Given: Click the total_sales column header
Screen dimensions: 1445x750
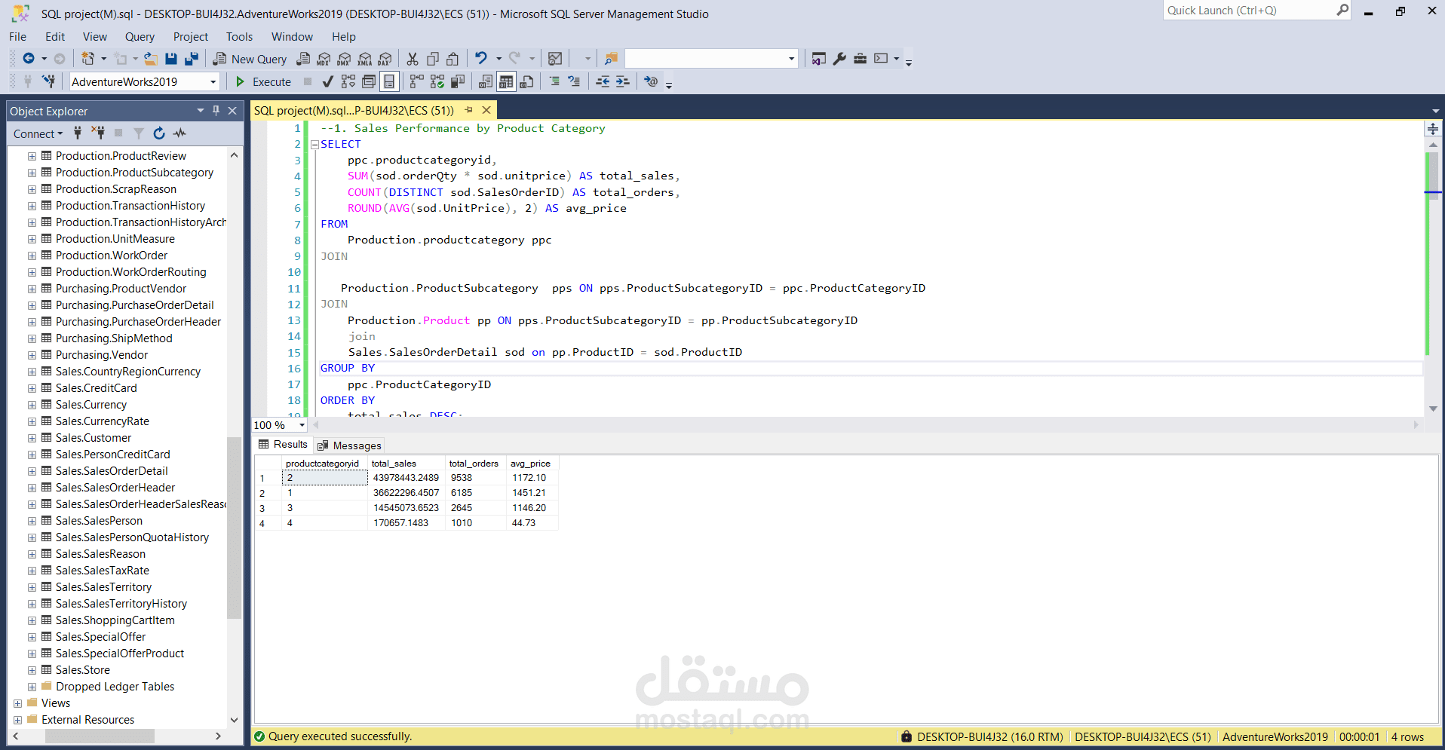Looking at the screenshot, I should pos(406,464).
